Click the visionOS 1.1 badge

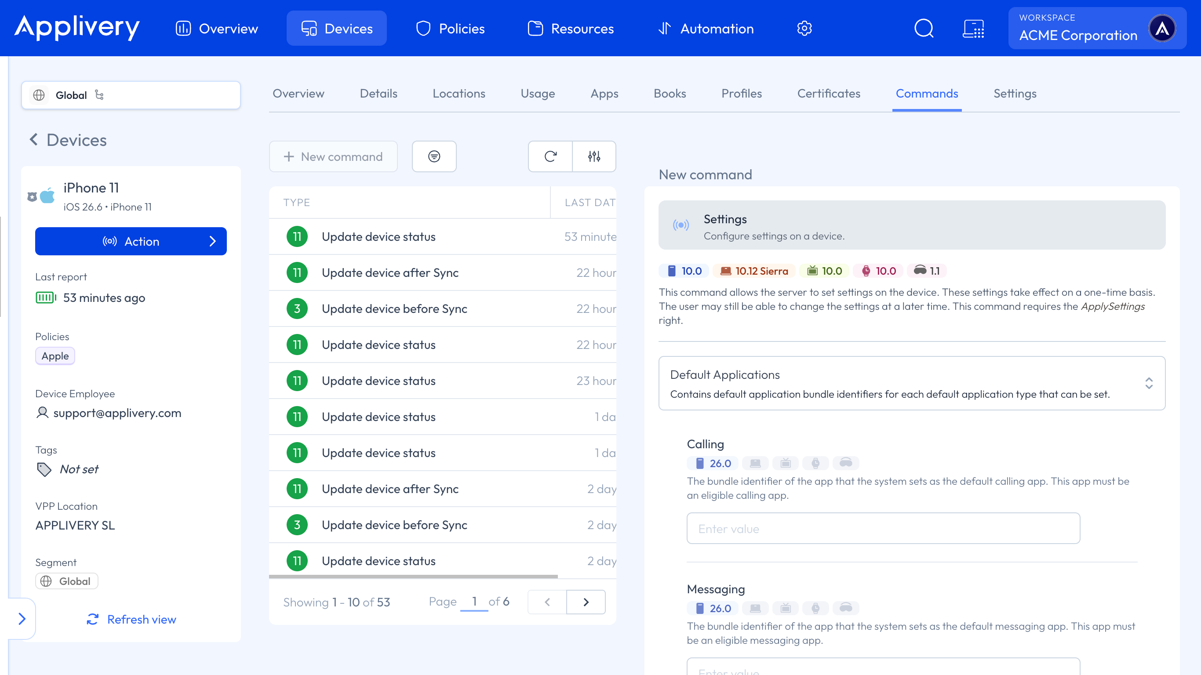pos(927,271)
